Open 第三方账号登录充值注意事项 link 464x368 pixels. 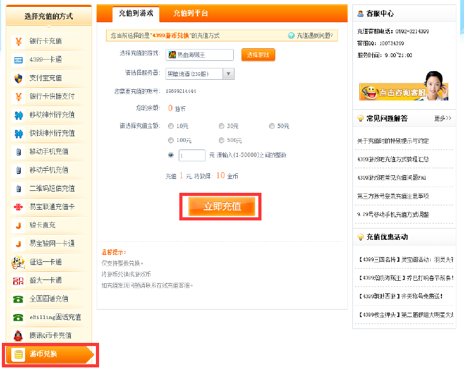tap(393, 196)
